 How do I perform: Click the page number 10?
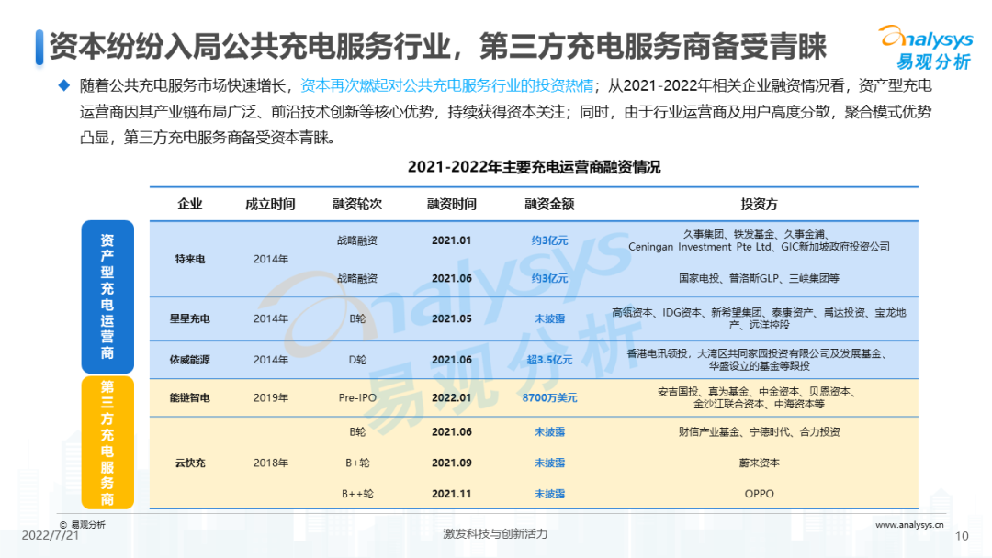click(962, 536)
